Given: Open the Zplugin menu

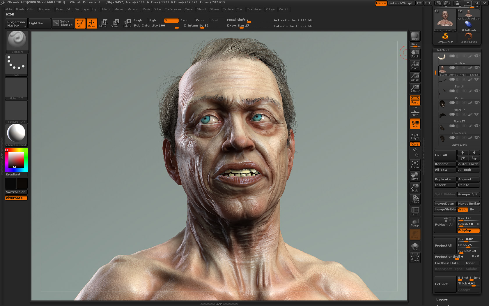Looking at the screenshot, I should [270, 9].
